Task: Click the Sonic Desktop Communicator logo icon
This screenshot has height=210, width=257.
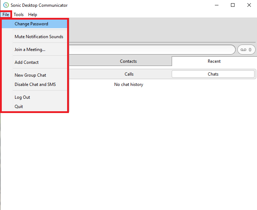Action: pos(6,5)
